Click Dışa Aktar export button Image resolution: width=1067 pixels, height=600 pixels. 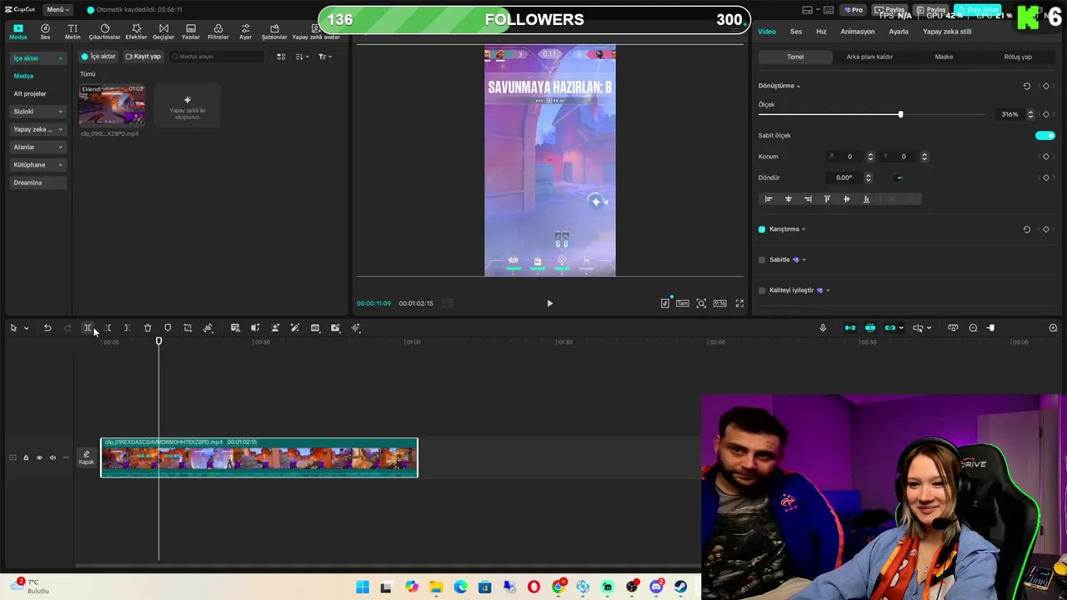click(978, 10)
